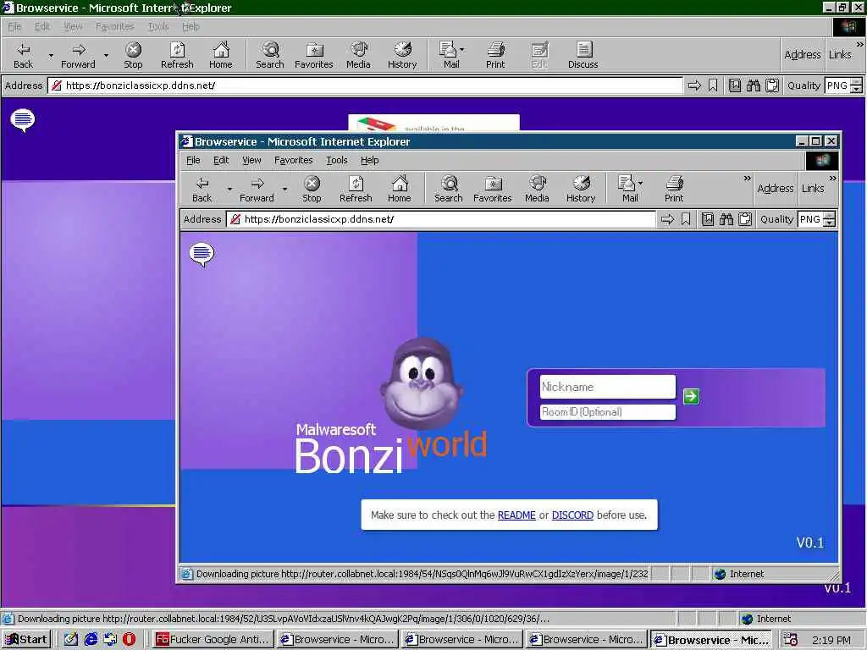The width and height of the screenshot is (867, 650).
Task: Adjust Quality PNG stepper in background window
Action: pyautogui.click(x=856, y=85)
